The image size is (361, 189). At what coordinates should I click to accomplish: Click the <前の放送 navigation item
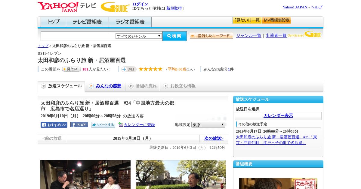[52, 138]
